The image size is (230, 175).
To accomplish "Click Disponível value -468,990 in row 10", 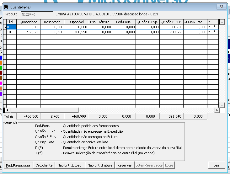I will click(x=76, y=32).
